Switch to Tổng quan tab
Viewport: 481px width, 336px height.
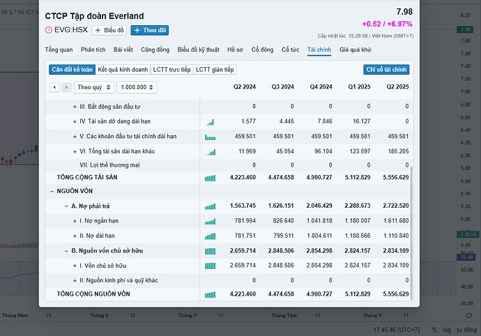pyautogui.click(x=59, y=49)
